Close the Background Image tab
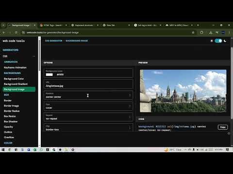 point(34,25)
